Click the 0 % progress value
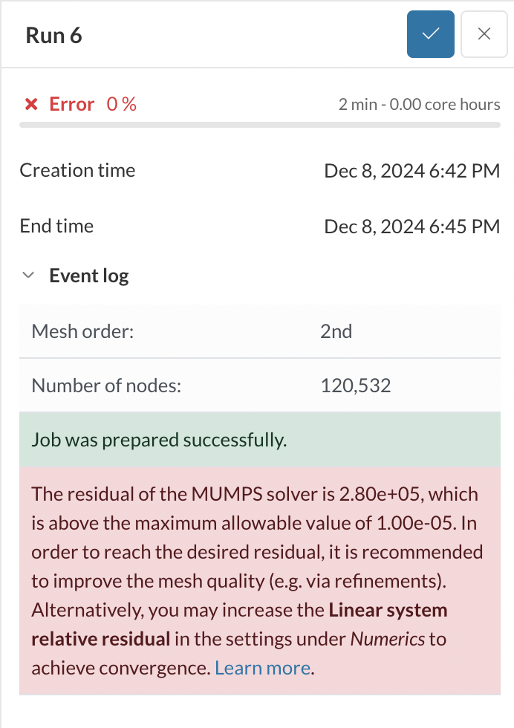514x728 pixels. coord(122,105)
